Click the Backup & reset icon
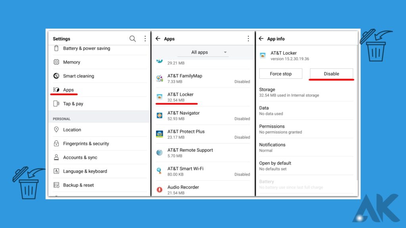 tap(56, 185)
